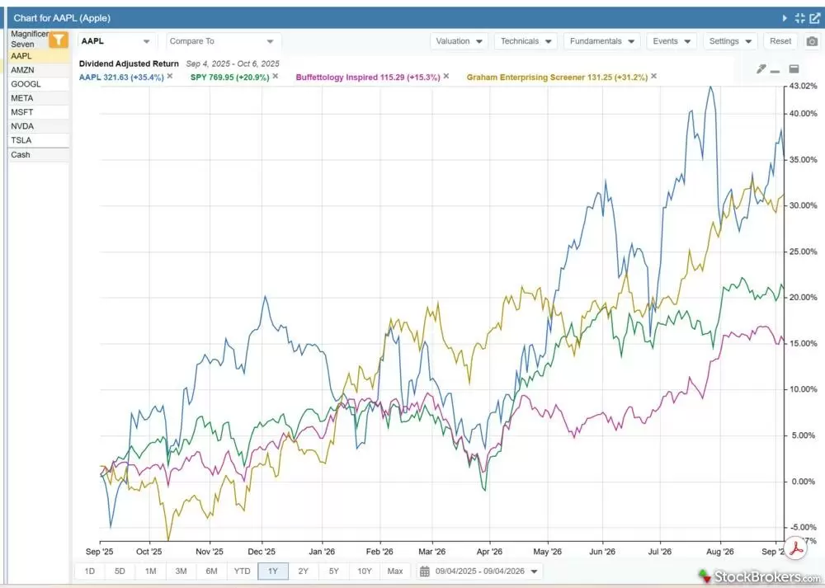Screen dimensions: 825x588
Task: Click the Reset button
Action: pyautogui.click(x=780, y=41)
